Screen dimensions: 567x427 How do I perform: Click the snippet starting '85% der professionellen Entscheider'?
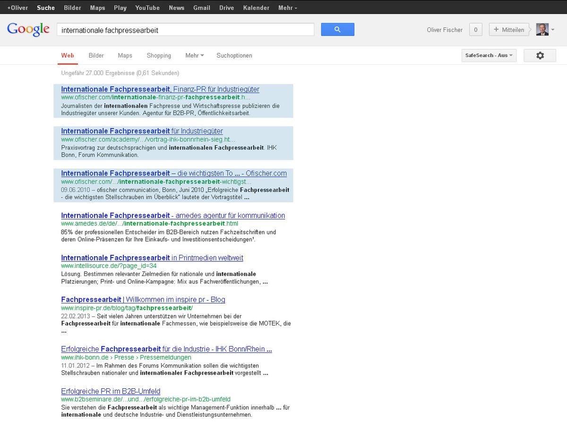(x=169, y=236)
